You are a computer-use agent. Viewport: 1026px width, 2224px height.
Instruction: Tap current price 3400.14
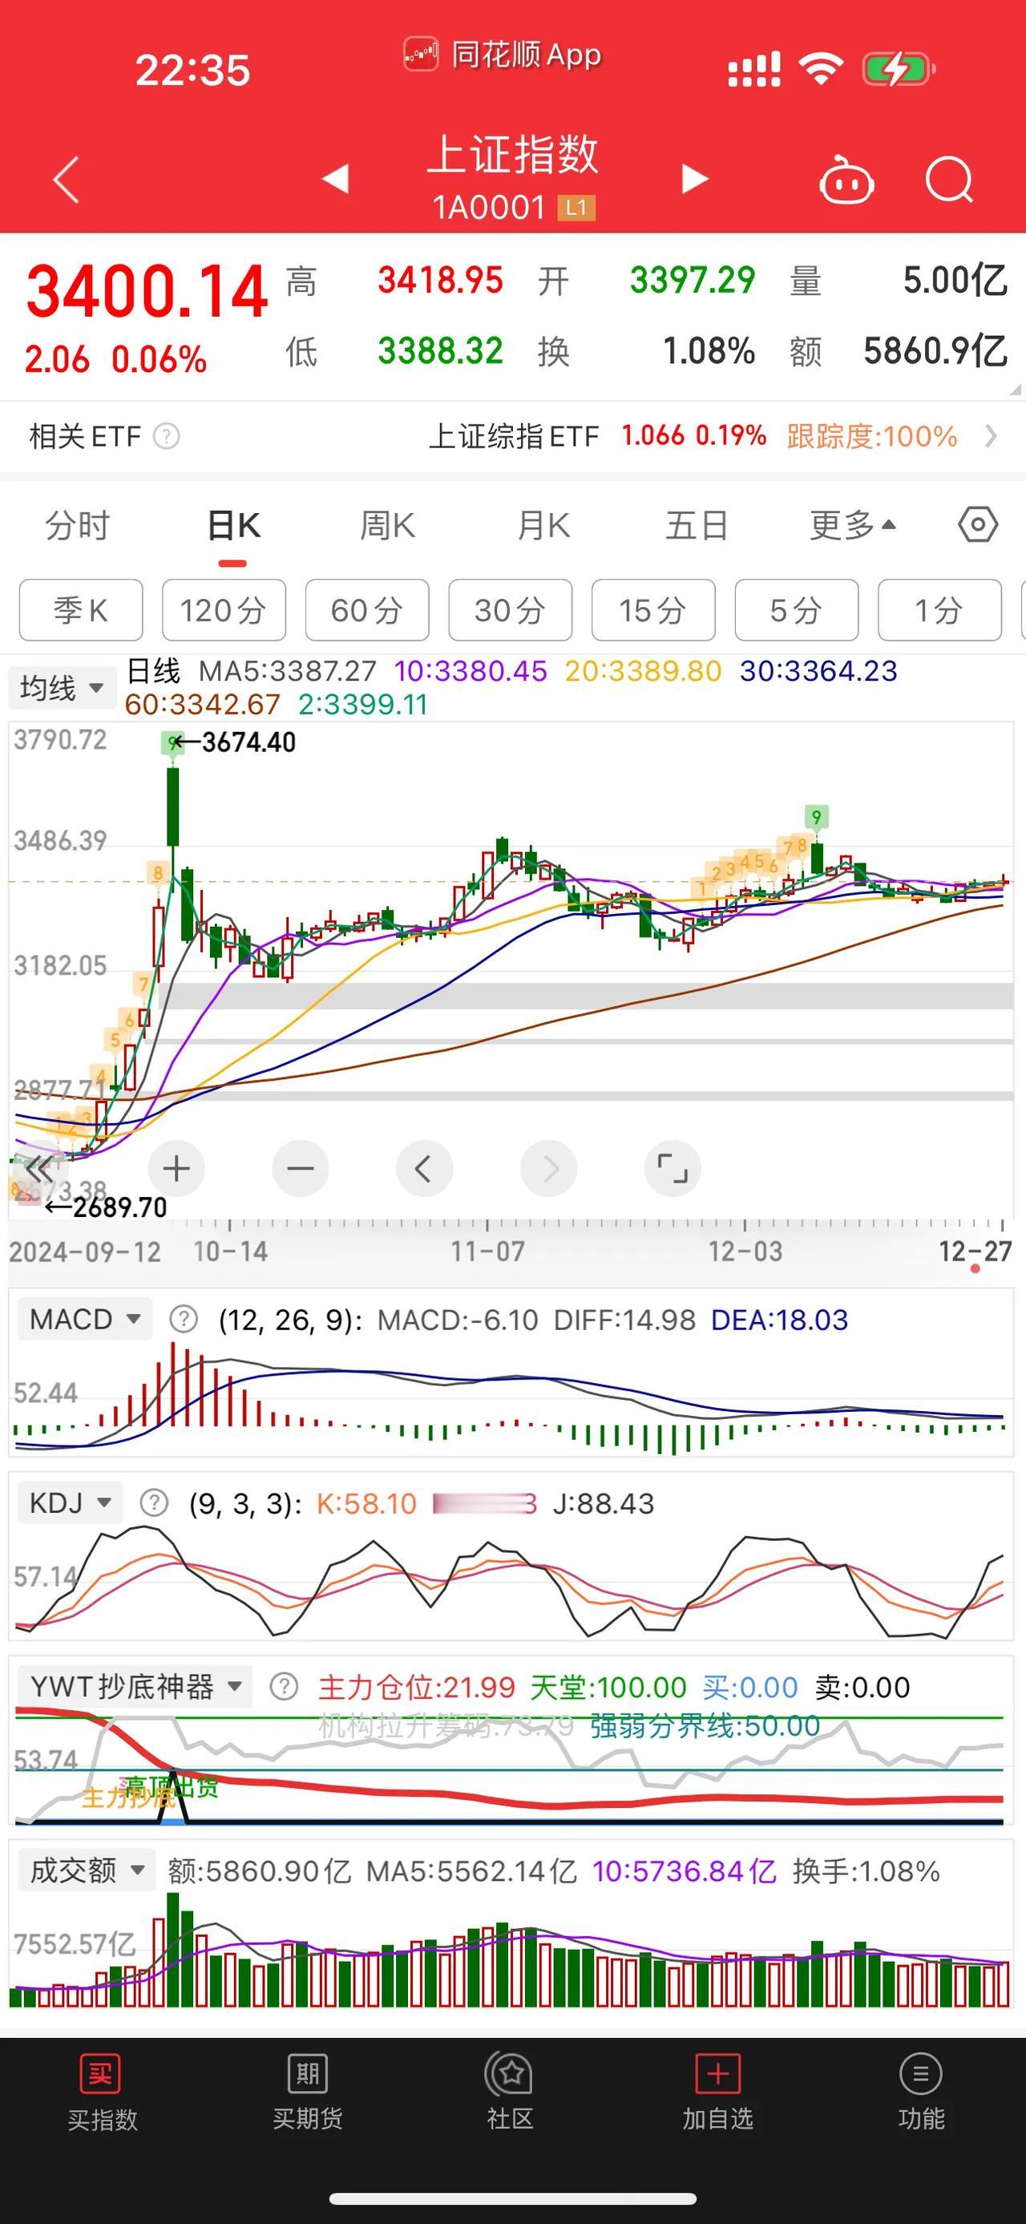coord(147,292)
